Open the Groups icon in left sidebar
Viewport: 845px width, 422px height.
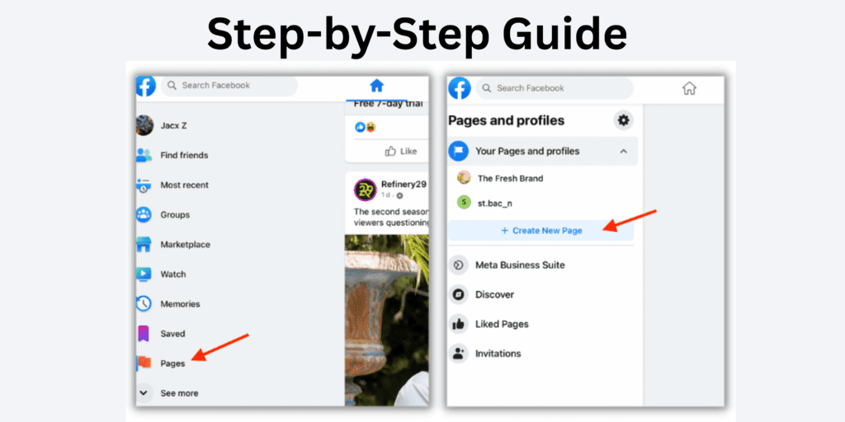pos(144,215)
